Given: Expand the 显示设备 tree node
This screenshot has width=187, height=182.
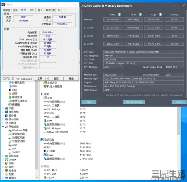Looking at the screenshot, I should pyautogui.click(x=3, y=119).
